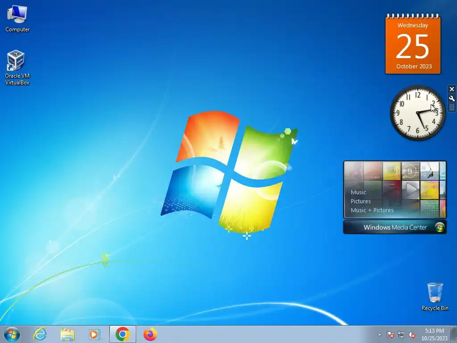Click "October 2023" on the calendar gadget
The width and height of the screenshot is (457, 343).
coord(414,66)
